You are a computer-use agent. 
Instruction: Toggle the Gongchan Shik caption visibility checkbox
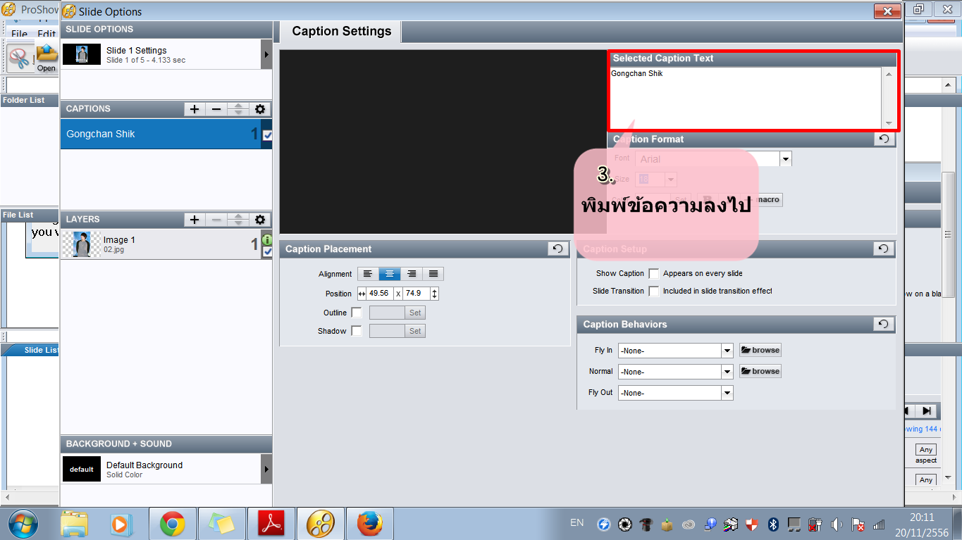[x=267, y=135]
